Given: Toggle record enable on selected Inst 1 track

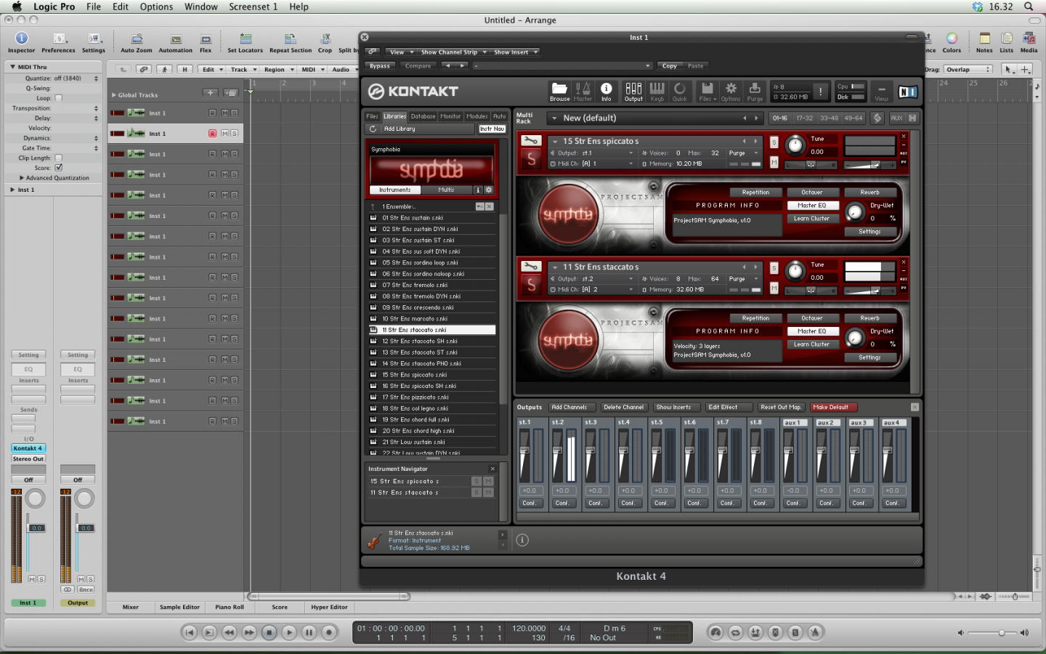Looking at the screenshot, I should click(x=212, y=134).
